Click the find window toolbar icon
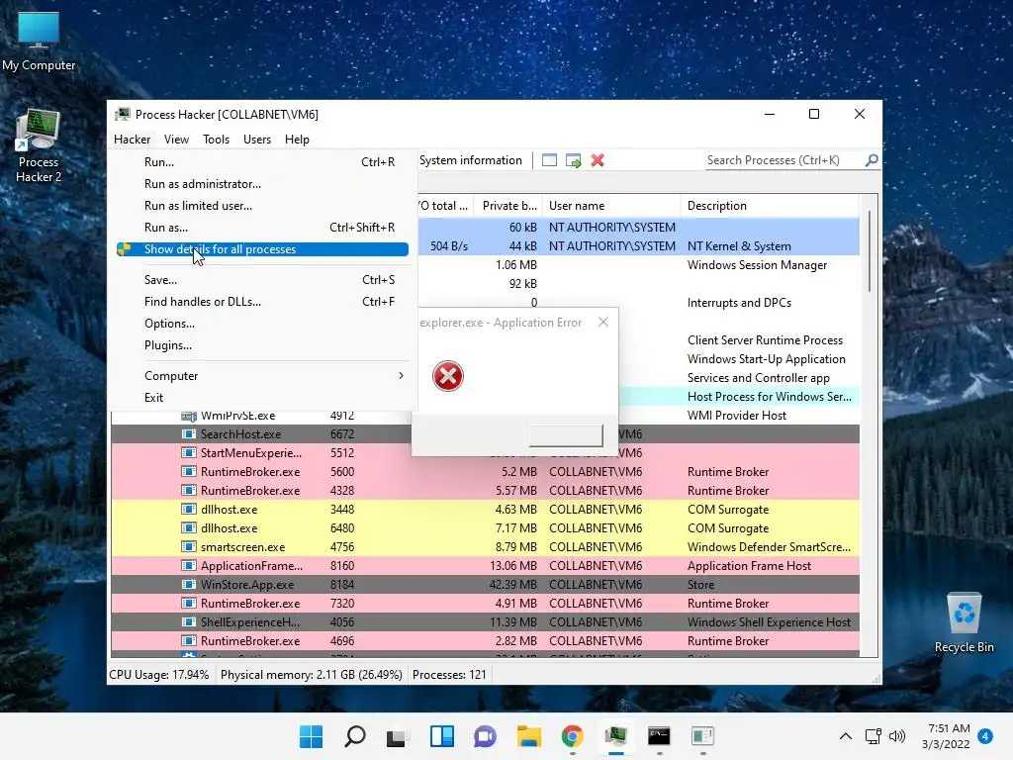 pyautogui.click(x=549, y=160)
